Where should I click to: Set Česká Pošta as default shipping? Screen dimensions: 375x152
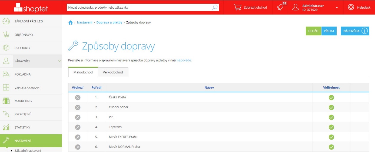tap(78, 97)
